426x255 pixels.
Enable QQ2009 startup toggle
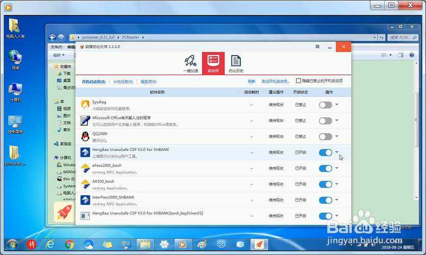(x=325, y=137)
